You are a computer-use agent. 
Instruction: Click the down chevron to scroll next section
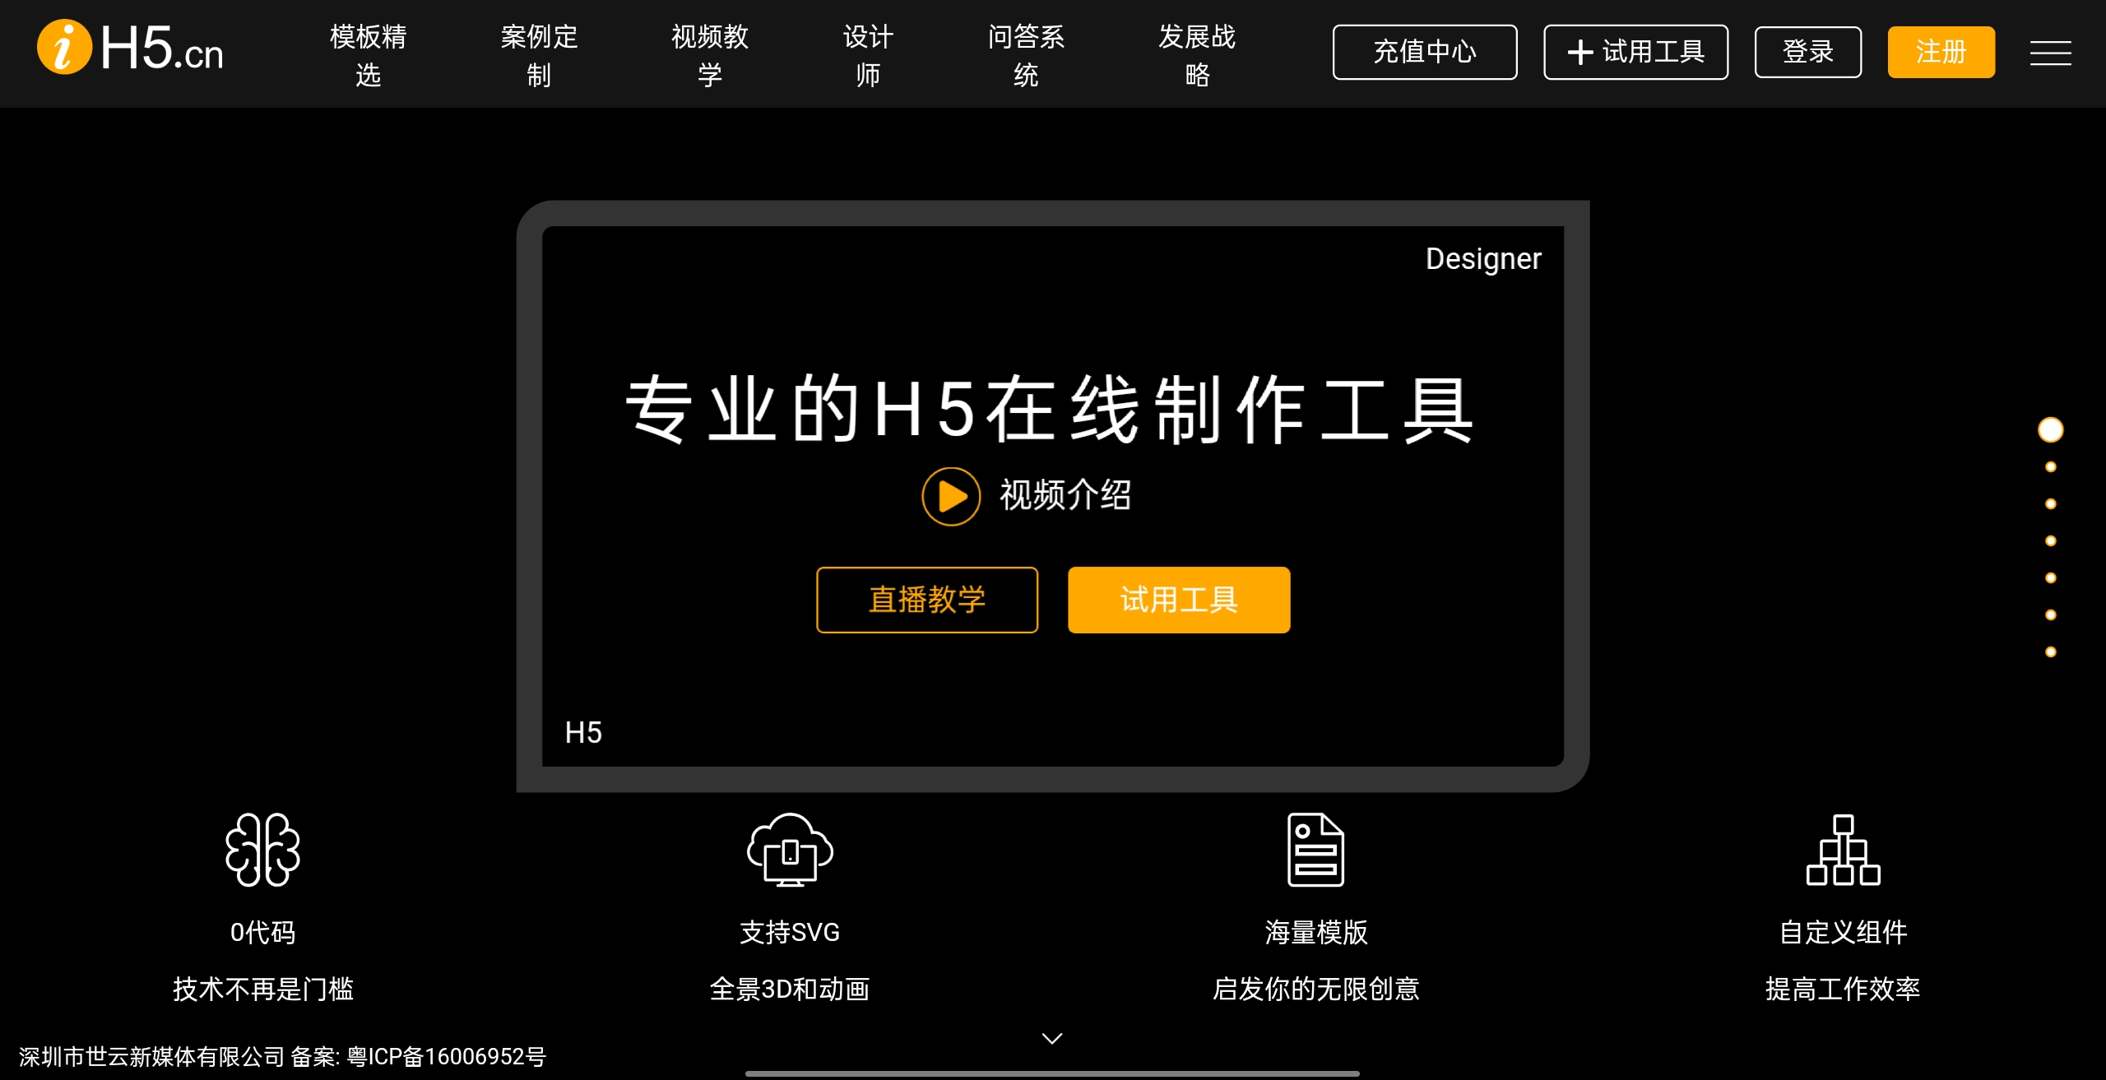click(1052, 1038)
